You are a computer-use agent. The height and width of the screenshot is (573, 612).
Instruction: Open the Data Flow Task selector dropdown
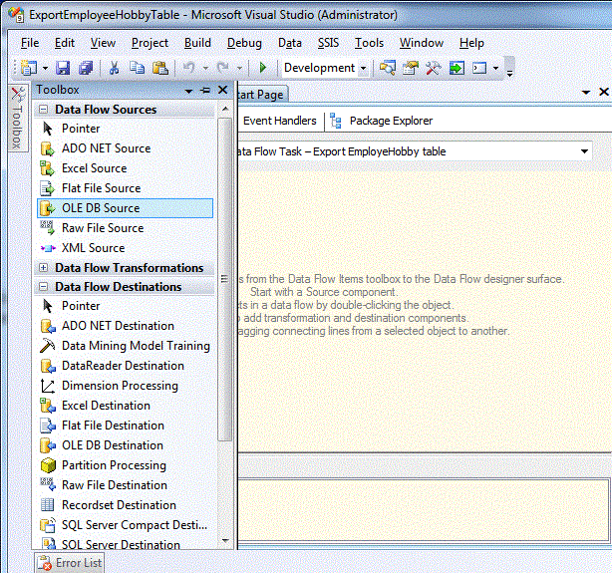click(583, 151)
